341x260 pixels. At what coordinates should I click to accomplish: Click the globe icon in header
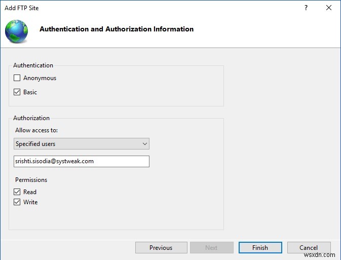point(16,31)
